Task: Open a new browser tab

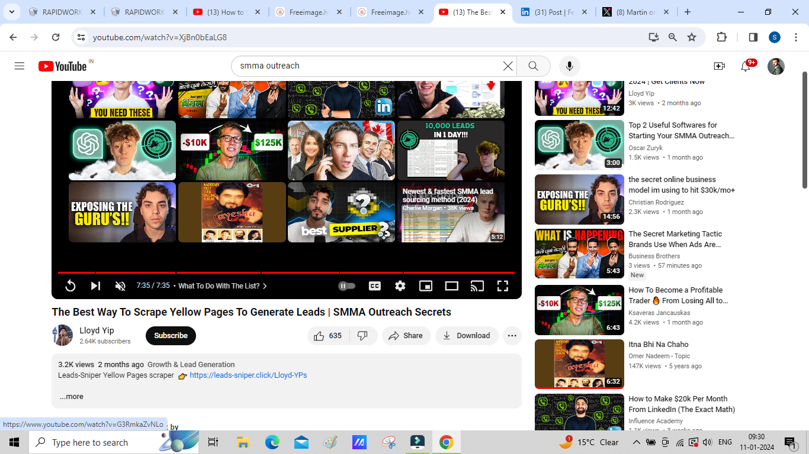Action: [687, 12]
